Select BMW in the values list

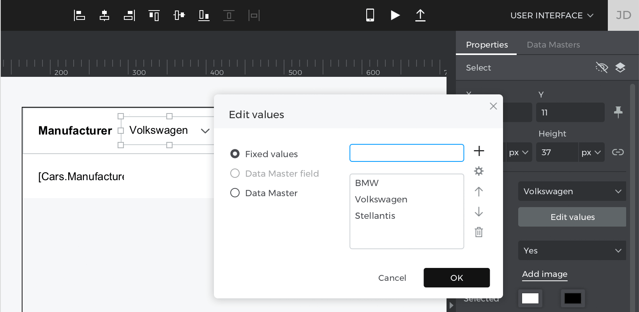tap(407, 183)
